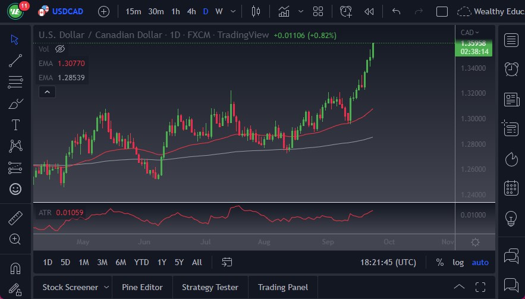Viewport: 525px width, 299px height.
Task: Select the trend line drawing tool
Action: click(15, 60)
